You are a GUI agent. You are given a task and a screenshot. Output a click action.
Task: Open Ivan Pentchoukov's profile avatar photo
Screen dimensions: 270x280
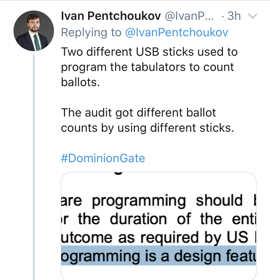pos(33,32)
